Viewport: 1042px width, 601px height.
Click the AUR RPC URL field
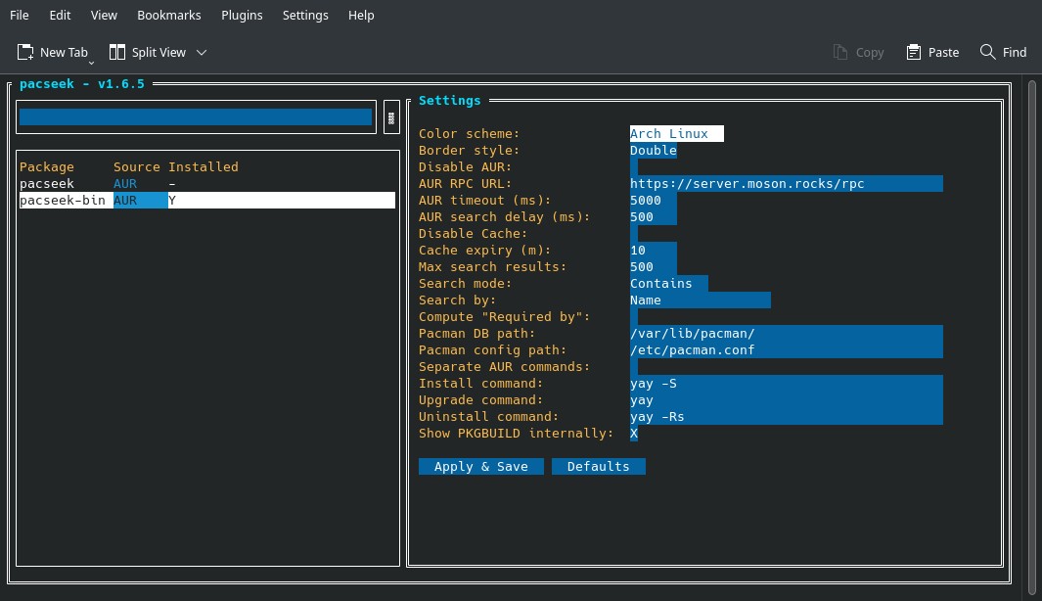pos(787,183)
